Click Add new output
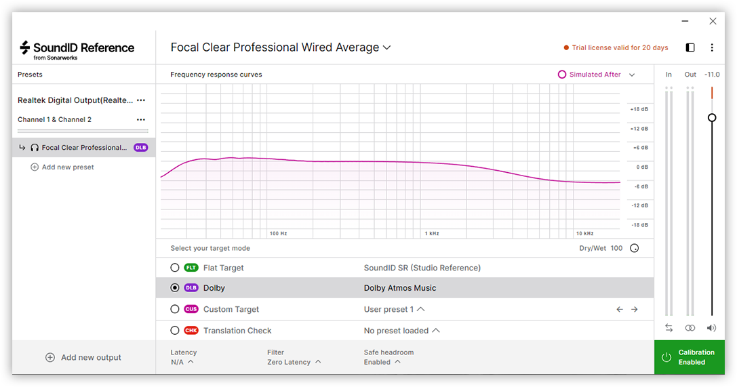The image size is (737, 387). pyautogui.click(x=83, y=357)
